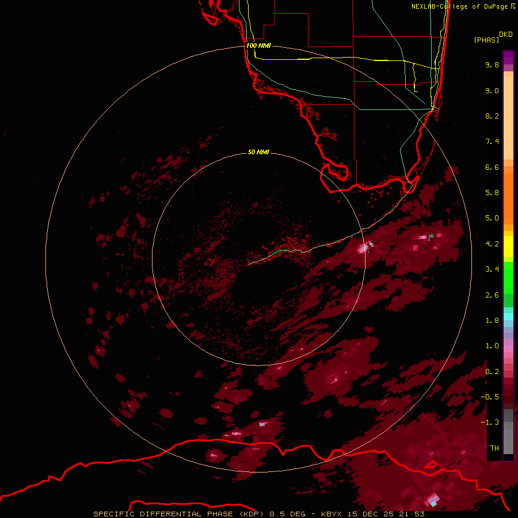The width and height of the screenshot is (518, 518).
Task: Click the 15 DEC 25 date text
Action: pyautogui.click(x=370, y=514)
